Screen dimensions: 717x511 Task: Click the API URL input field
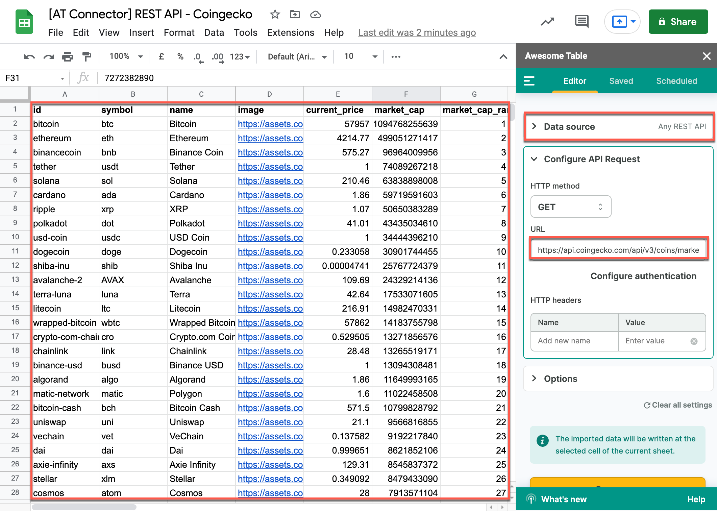coord(618,250)
